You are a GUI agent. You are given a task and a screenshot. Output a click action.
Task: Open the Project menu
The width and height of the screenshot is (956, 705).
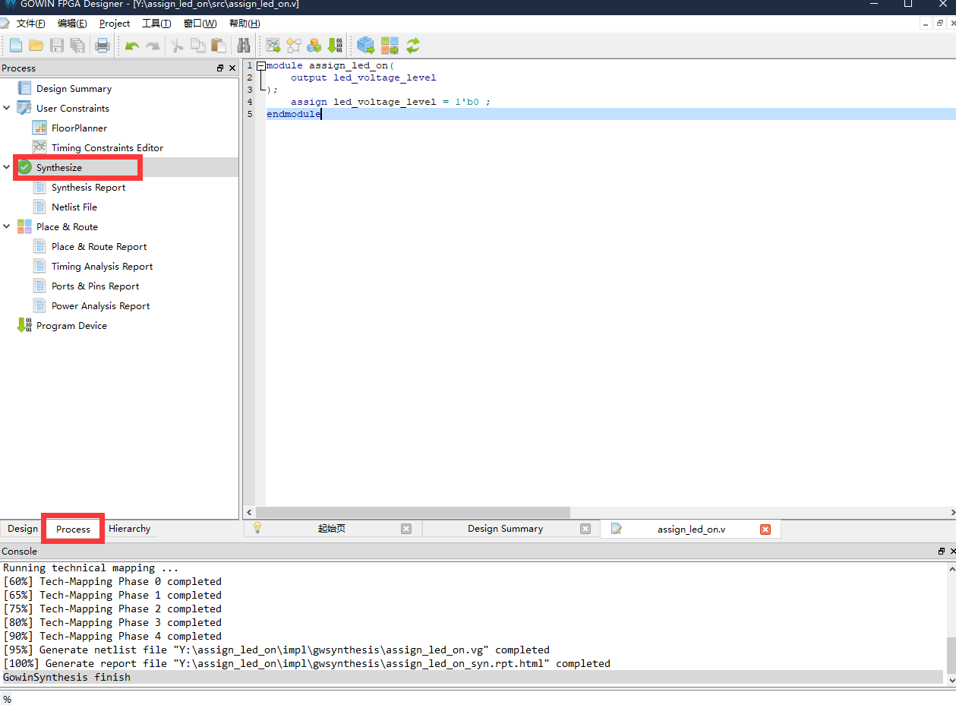coord(115,24)
